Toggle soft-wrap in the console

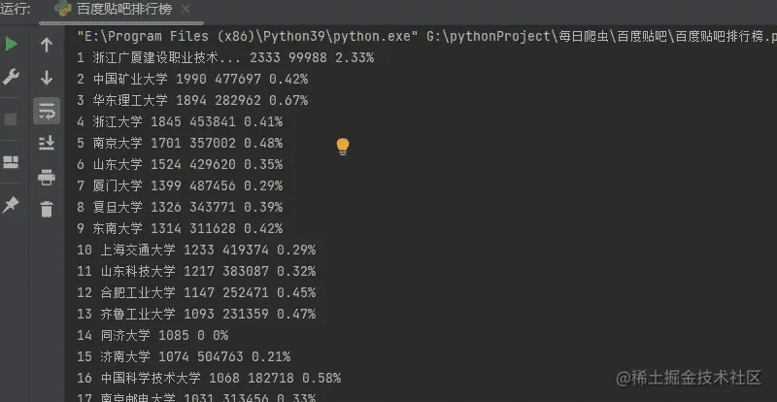[46, 111]
